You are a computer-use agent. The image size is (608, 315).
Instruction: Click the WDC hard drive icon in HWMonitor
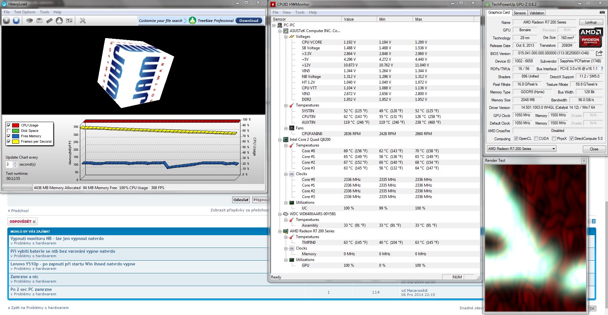click(286, 214)
